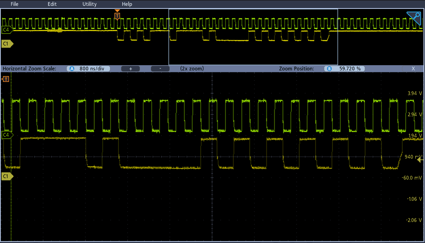Click the "Zoom Position:" label
Viewport: 425px width, 243px height.
296,69
